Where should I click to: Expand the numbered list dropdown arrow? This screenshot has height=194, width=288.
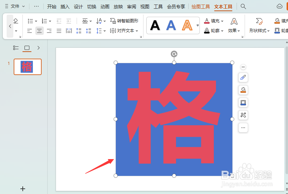[50, 21]
